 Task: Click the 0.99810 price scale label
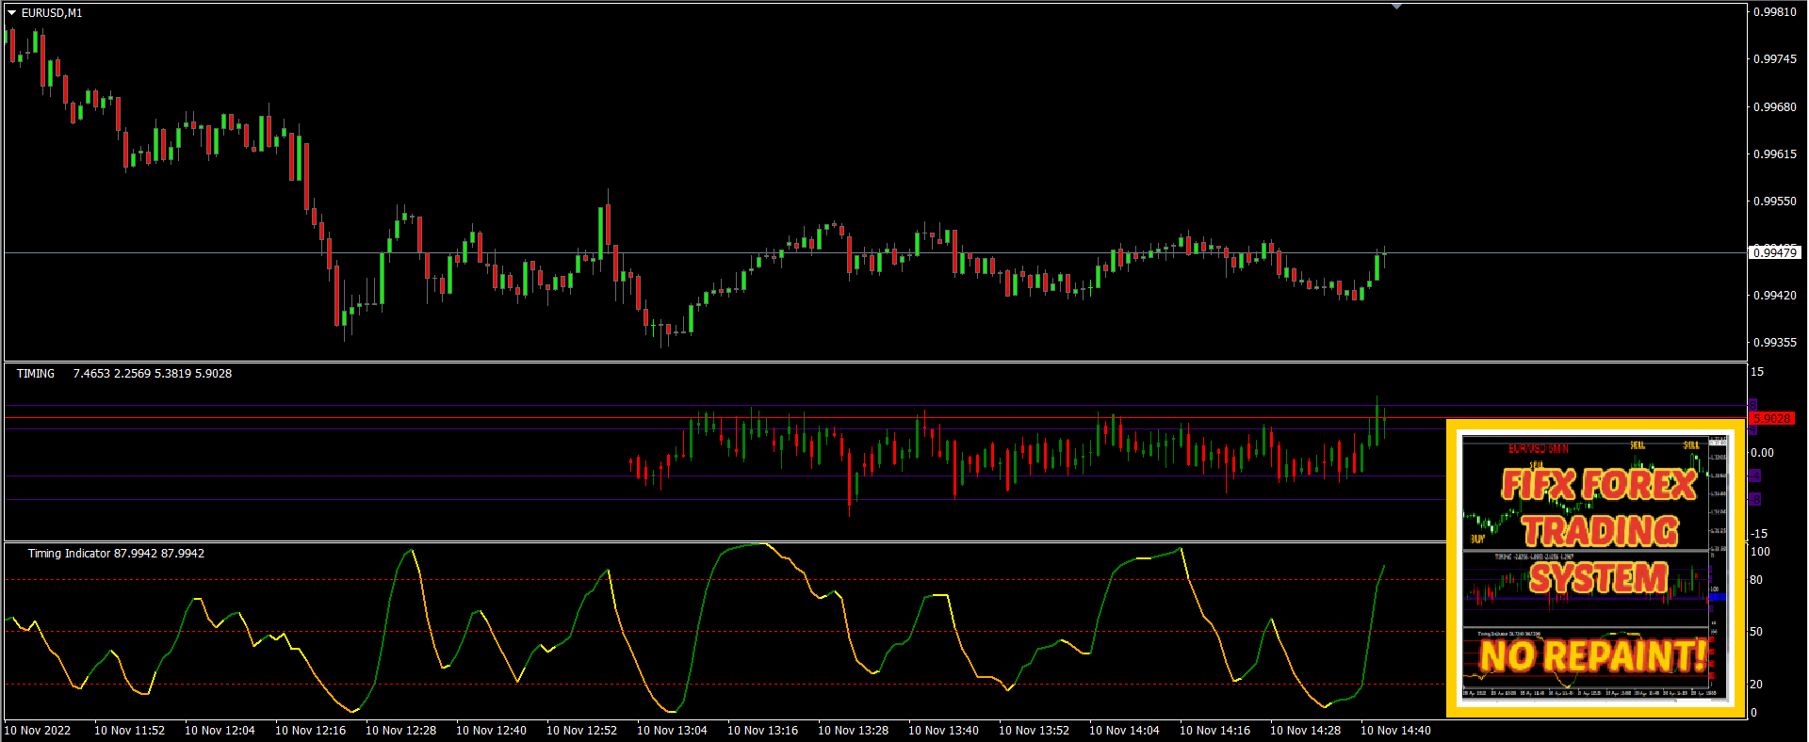coord(1774,12)
